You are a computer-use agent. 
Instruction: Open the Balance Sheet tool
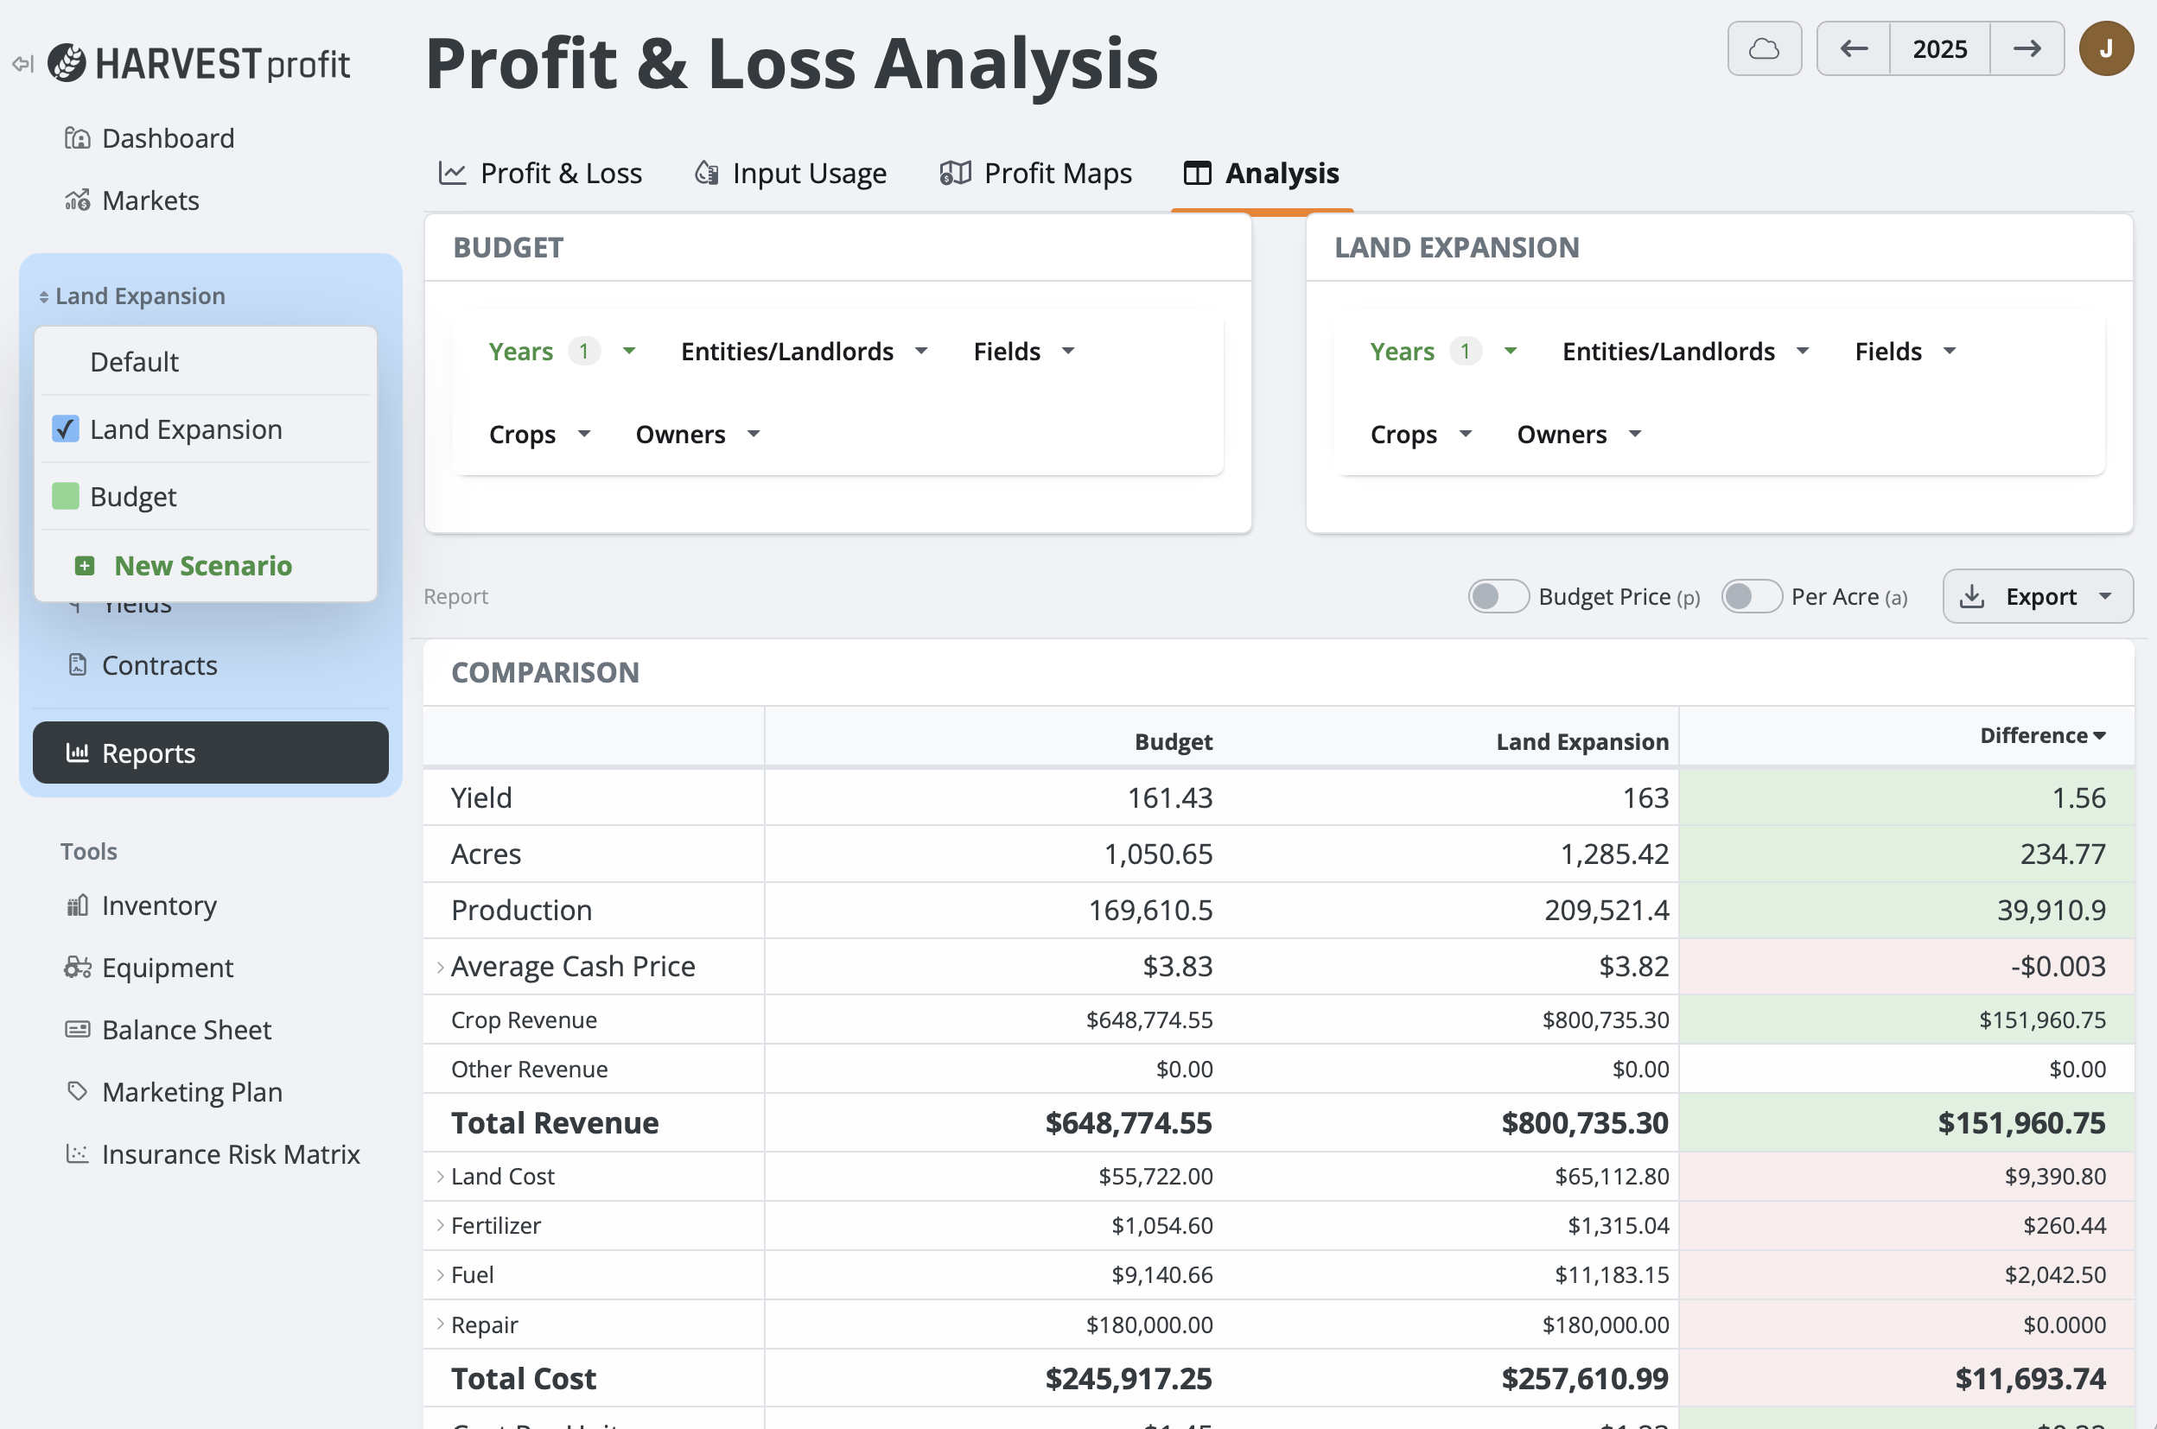(186, 1029)
